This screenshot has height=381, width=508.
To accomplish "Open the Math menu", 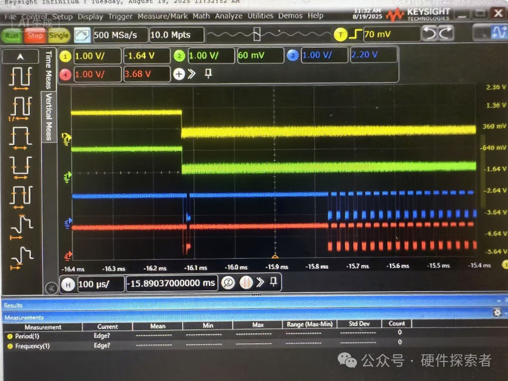I will point(201,16).
